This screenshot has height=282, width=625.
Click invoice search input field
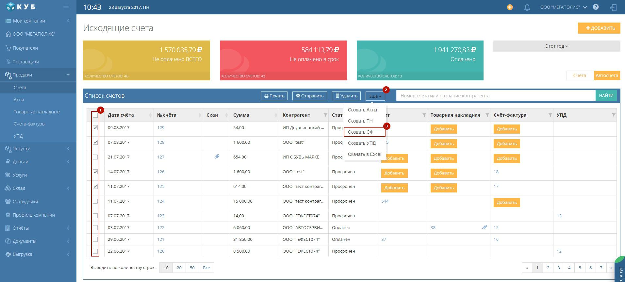[496, 96]
